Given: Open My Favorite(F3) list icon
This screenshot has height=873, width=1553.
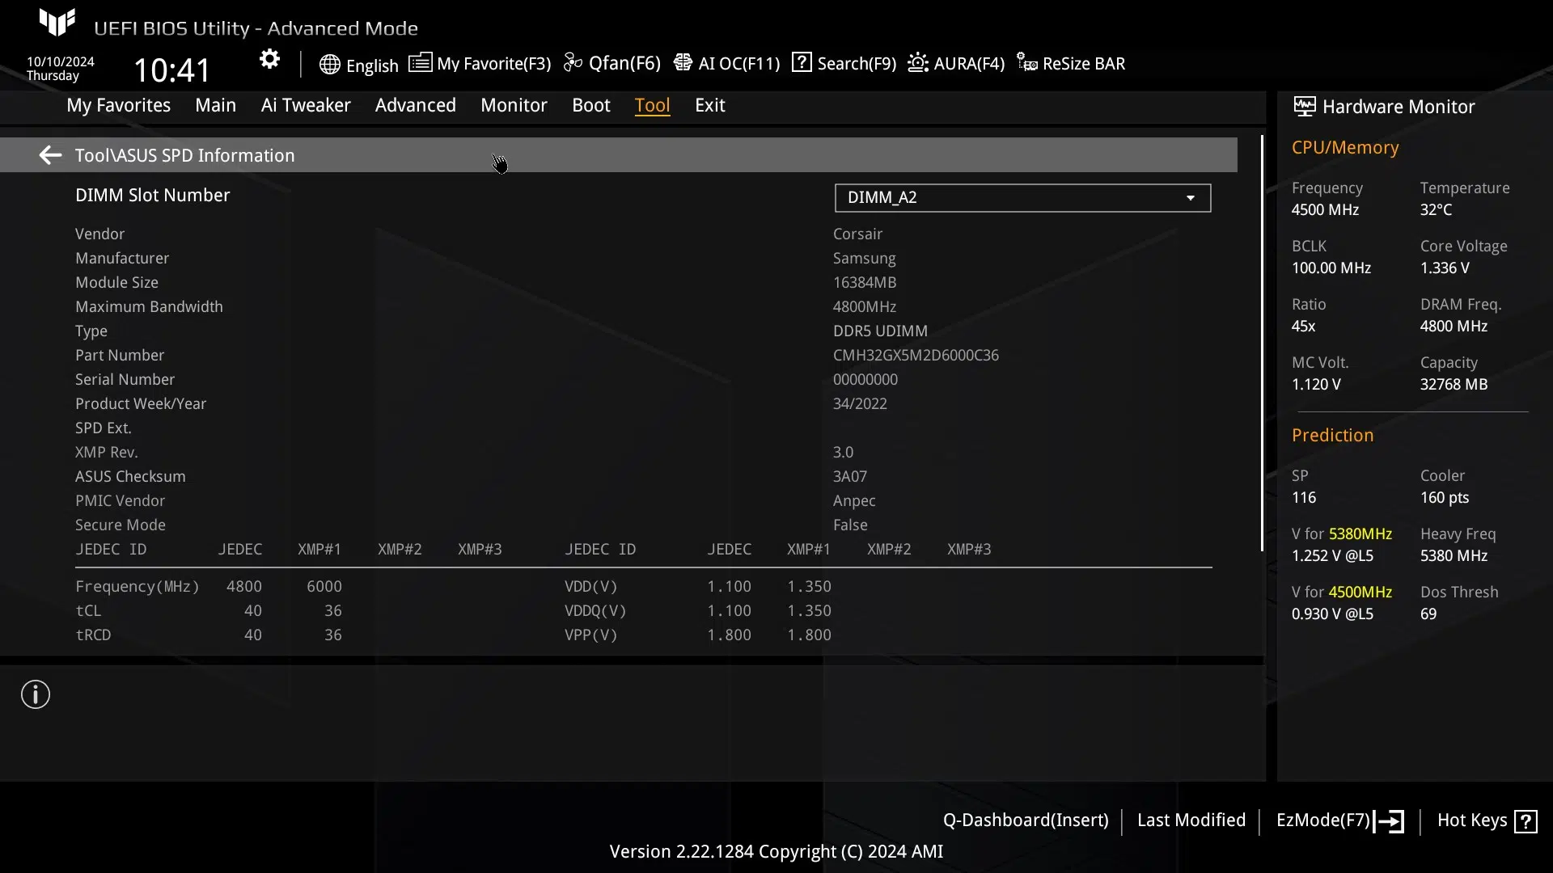Looking at the screenshot, I should click(420, 62).
